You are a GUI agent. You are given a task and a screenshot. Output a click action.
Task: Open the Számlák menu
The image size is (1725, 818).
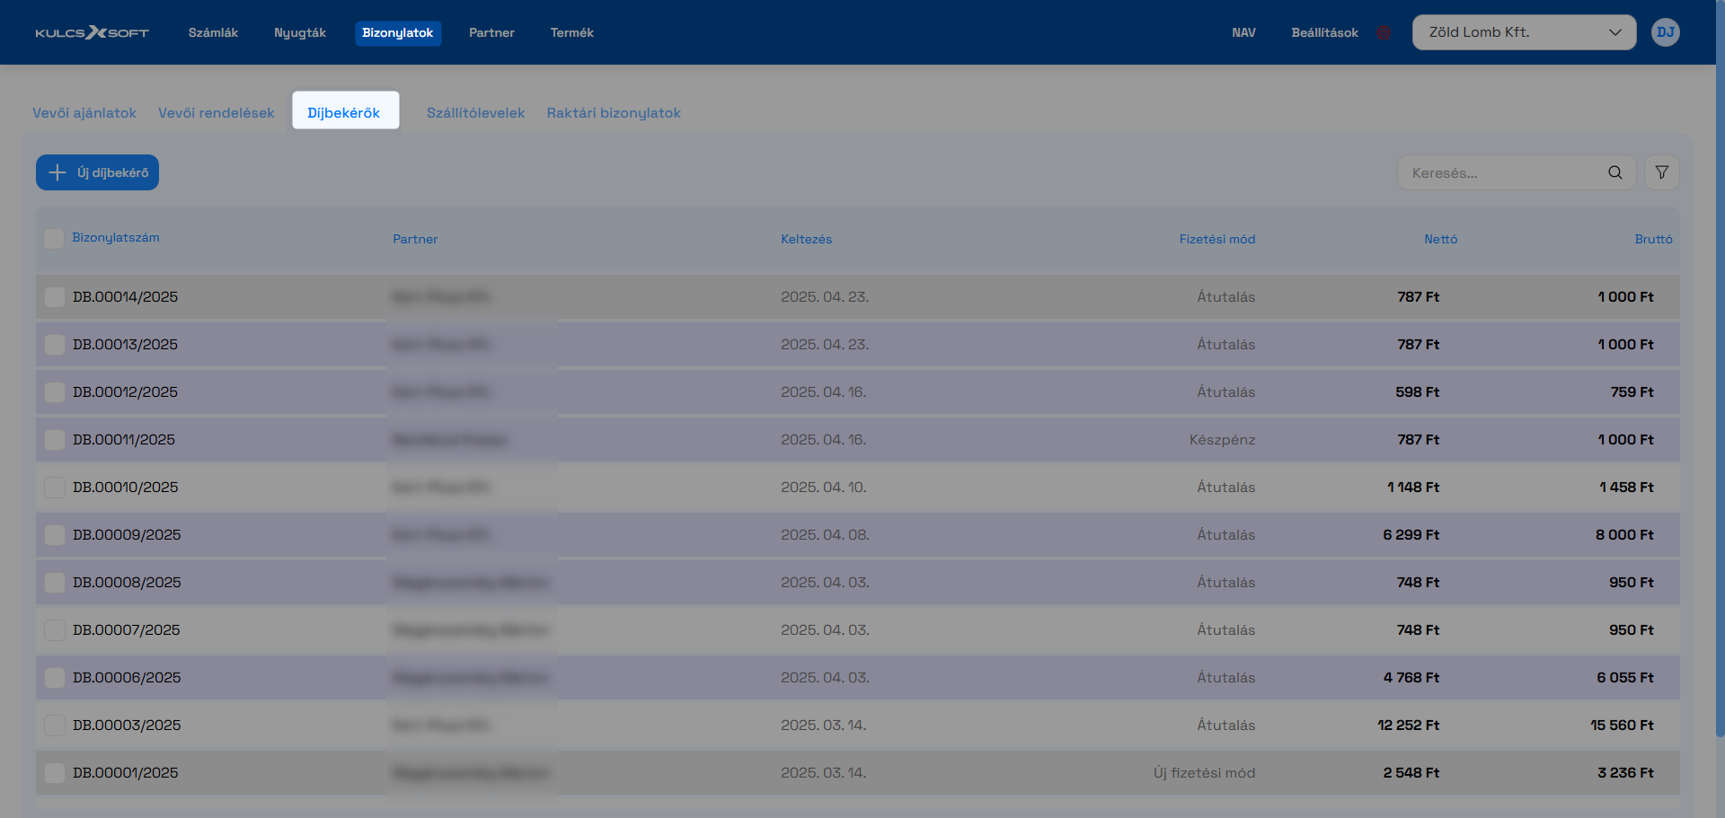[x=213, y=33]
